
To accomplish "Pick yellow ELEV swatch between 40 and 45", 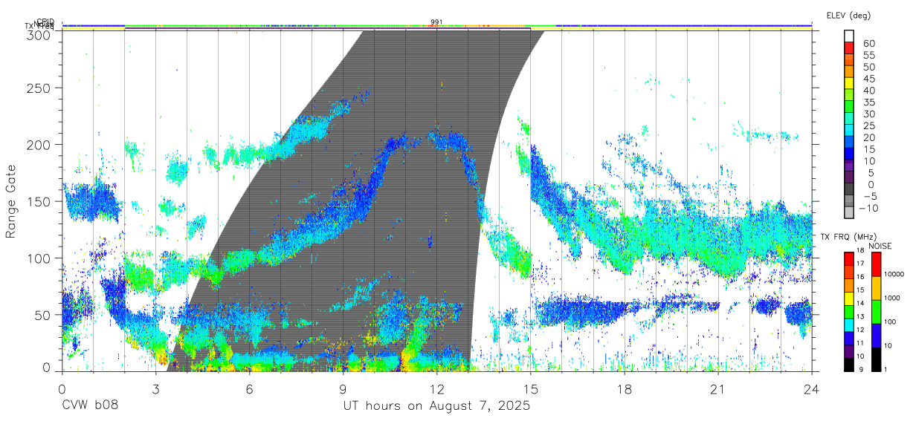I will click(x=849, y=83).
